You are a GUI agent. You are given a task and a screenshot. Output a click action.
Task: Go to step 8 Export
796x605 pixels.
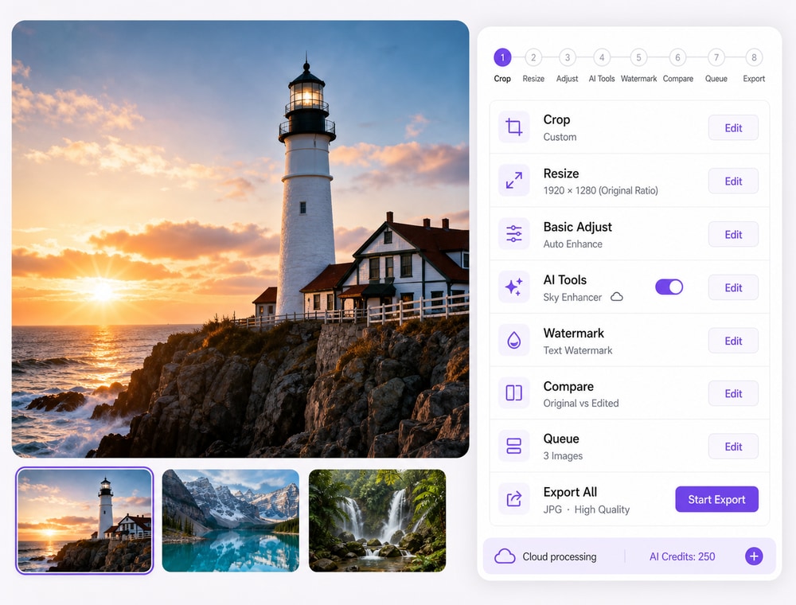pos(754,57)
